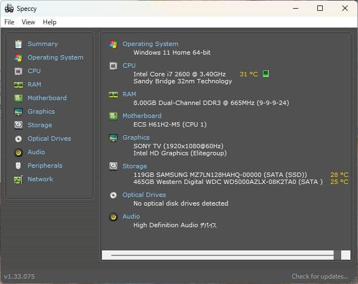Select Optical Drives in the sidebar
Viewport: 358px width, 284px height.
(49, 138)
